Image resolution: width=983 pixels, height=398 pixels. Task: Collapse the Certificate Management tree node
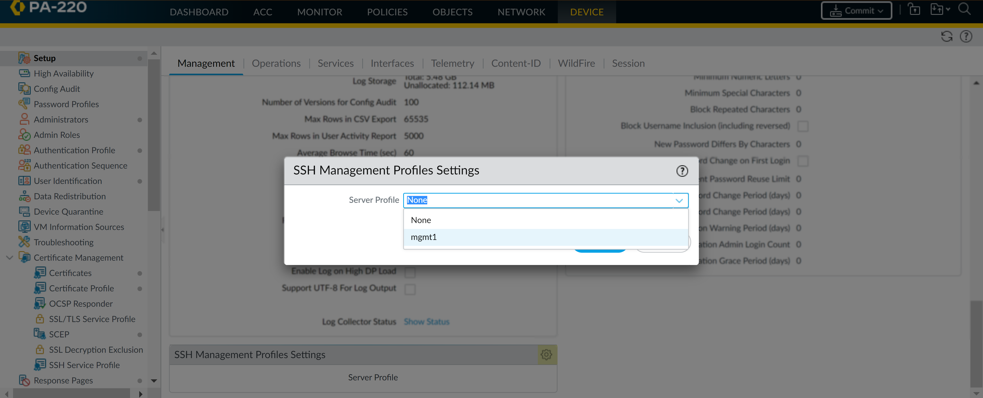click(10, 258)
